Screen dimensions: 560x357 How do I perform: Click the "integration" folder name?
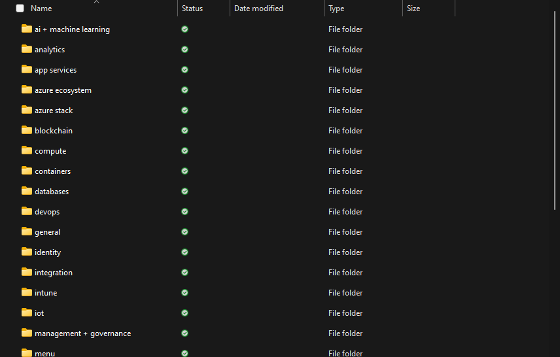tap(54, 273)
